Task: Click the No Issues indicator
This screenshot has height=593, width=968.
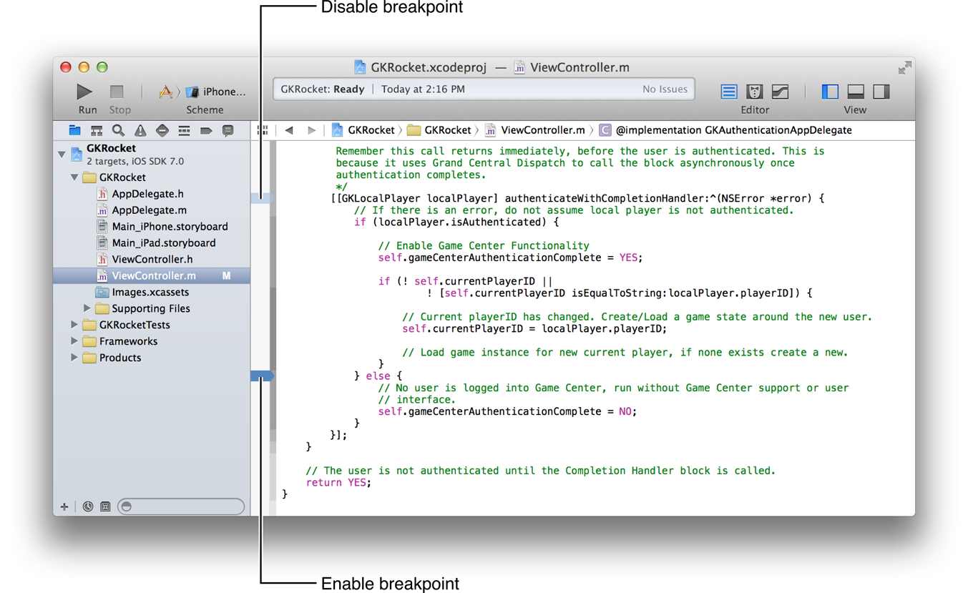Action: point(665,89)
